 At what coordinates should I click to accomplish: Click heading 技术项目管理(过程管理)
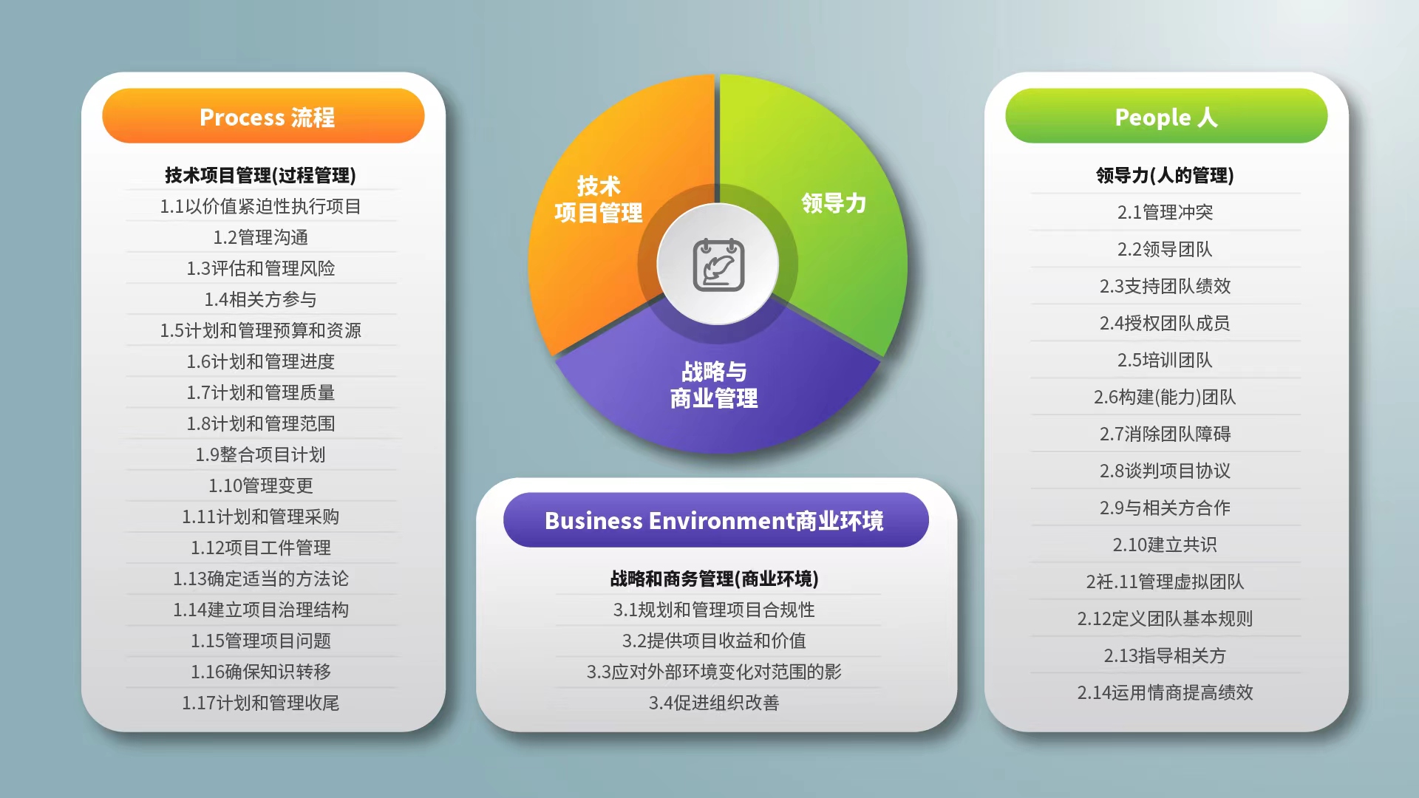(261, 175)
